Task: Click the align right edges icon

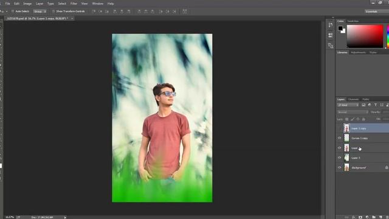Action: point(128,12)
